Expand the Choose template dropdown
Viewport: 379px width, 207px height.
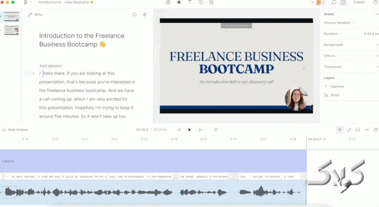coord(339,23)
